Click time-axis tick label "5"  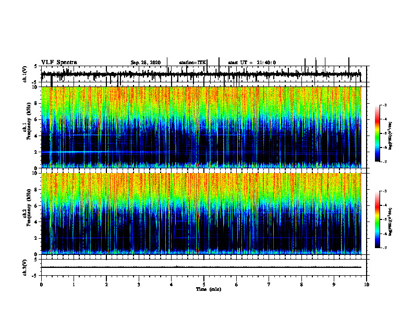[x=204, y=285]
